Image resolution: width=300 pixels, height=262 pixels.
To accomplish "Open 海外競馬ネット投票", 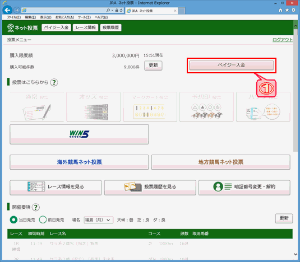I will coord(79,162).
